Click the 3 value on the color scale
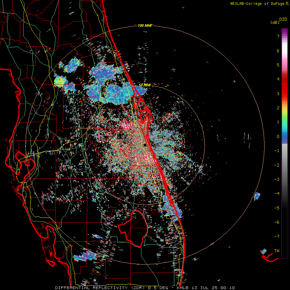 (x=278, y=93)
